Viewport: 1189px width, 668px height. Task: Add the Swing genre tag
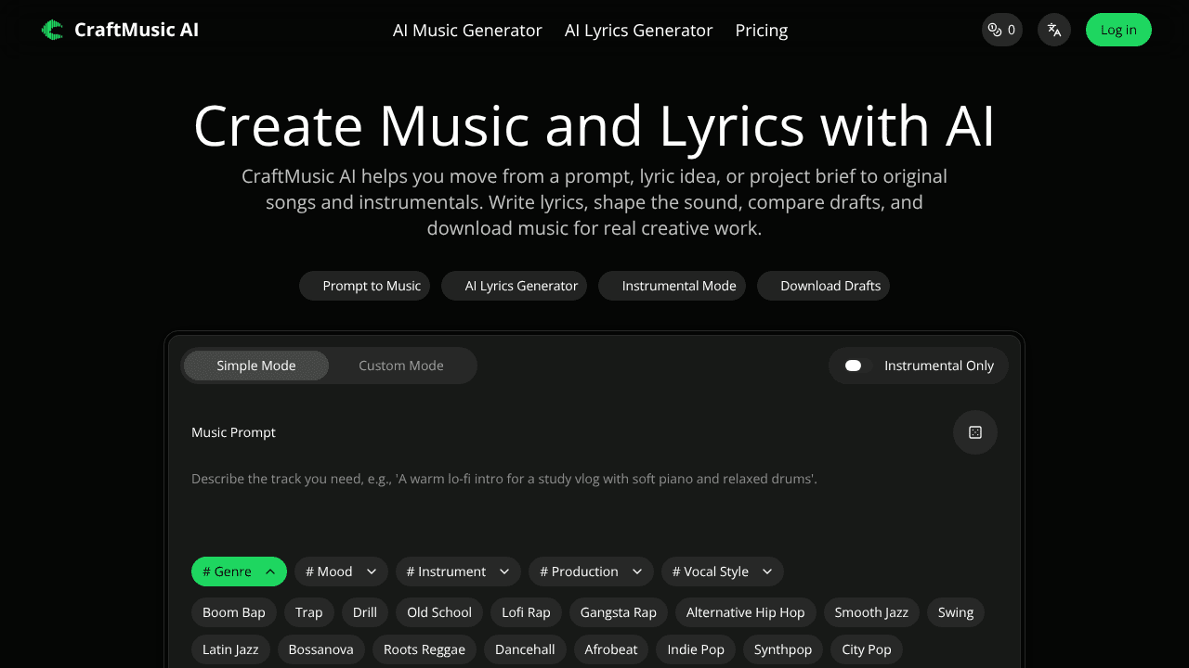tap(956, 612)
